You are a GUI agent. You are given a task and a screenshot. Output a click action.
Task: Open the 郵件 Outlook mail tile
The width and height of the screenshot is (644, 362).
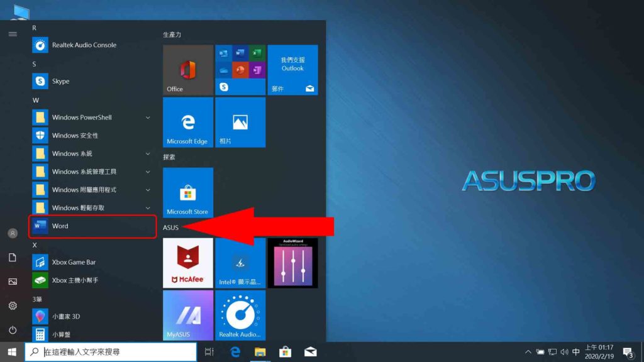pyautogui.click(x=292, y=70)
